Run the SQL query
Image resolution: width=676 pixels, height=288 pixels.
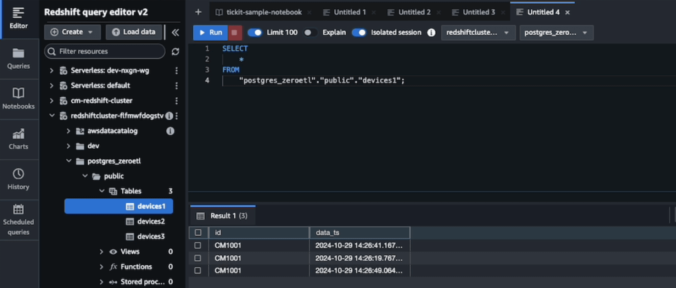click(x=211, y=32)
